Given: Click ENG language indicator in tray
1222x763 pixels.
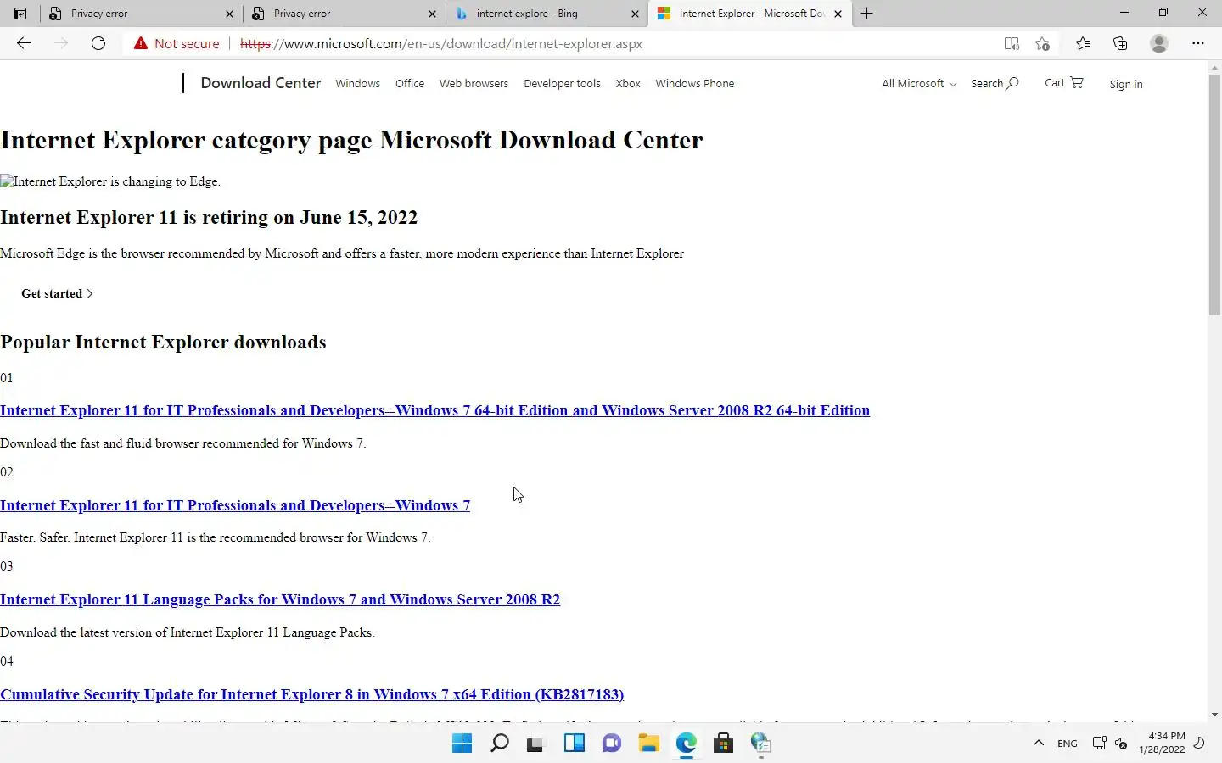Looking at the screenshot, I should pyautogui.click(x=1068, y=744).
